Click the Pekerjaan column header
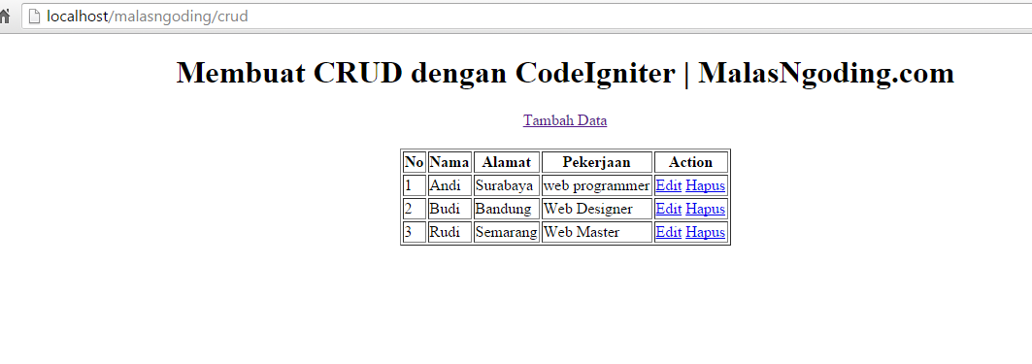 coord(596,162)
